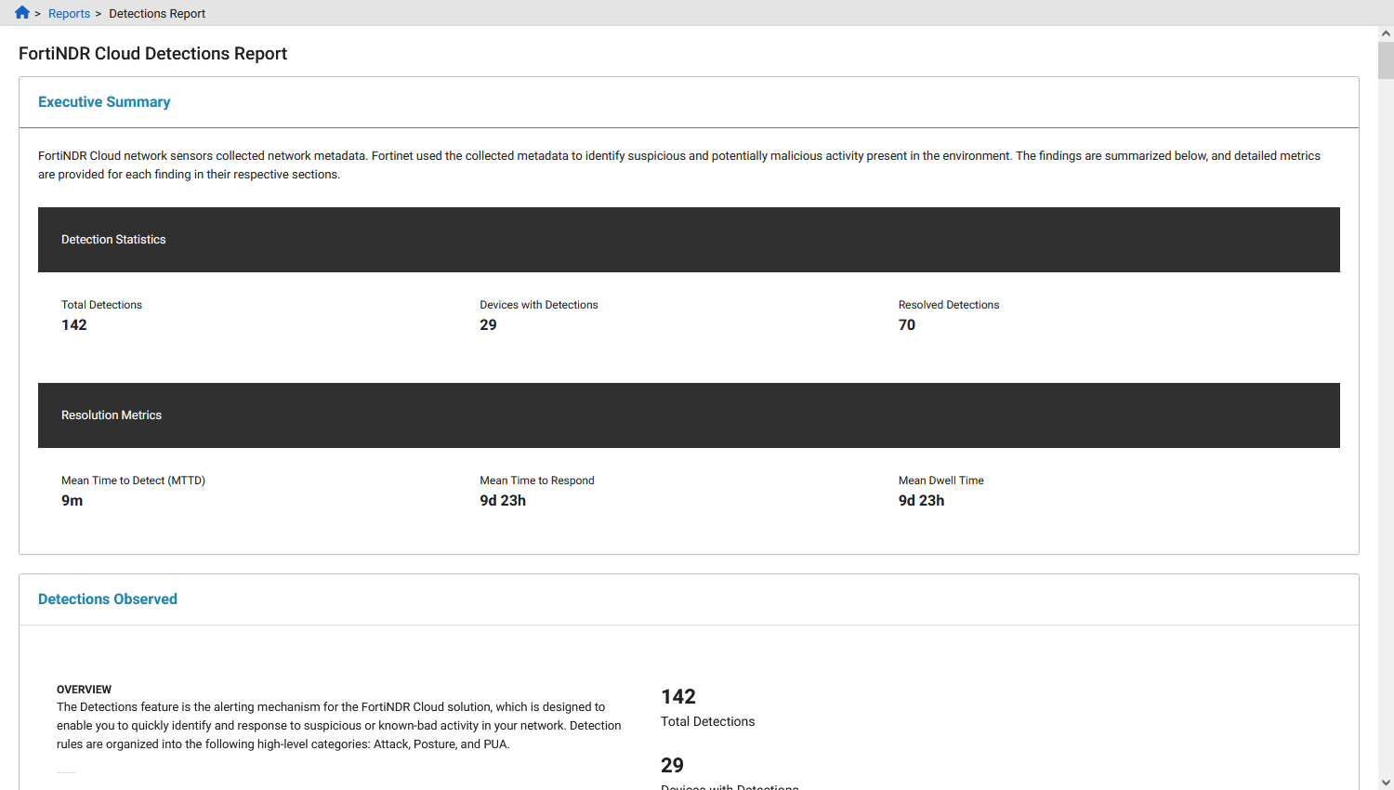This screenshot has width=1394, height=790.
Task: Click the FortiNDR Cloud Detections Report title
Action: pos(153,53)
